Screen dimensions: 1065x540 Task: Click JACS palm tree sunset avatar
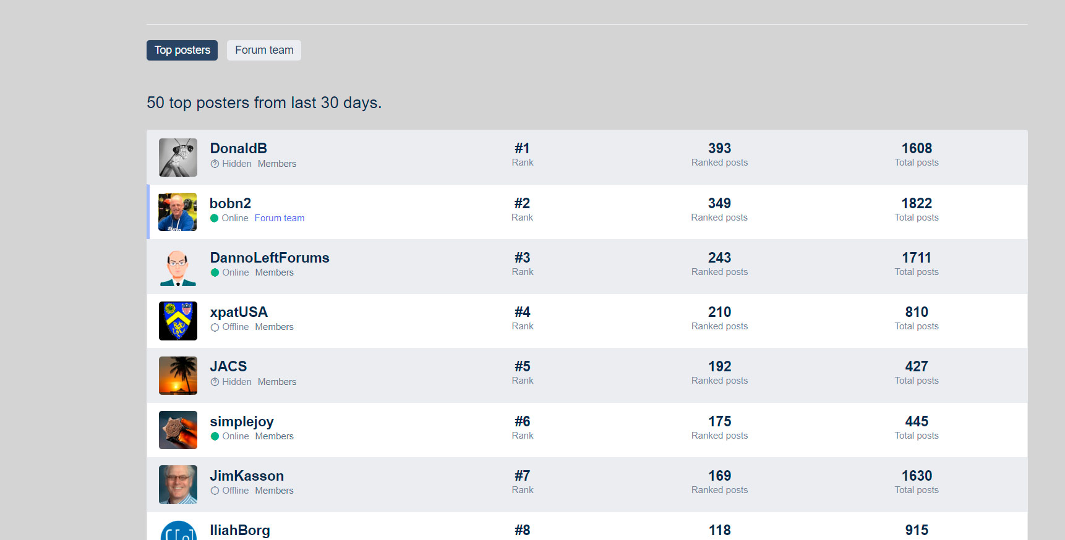[178, 376]
